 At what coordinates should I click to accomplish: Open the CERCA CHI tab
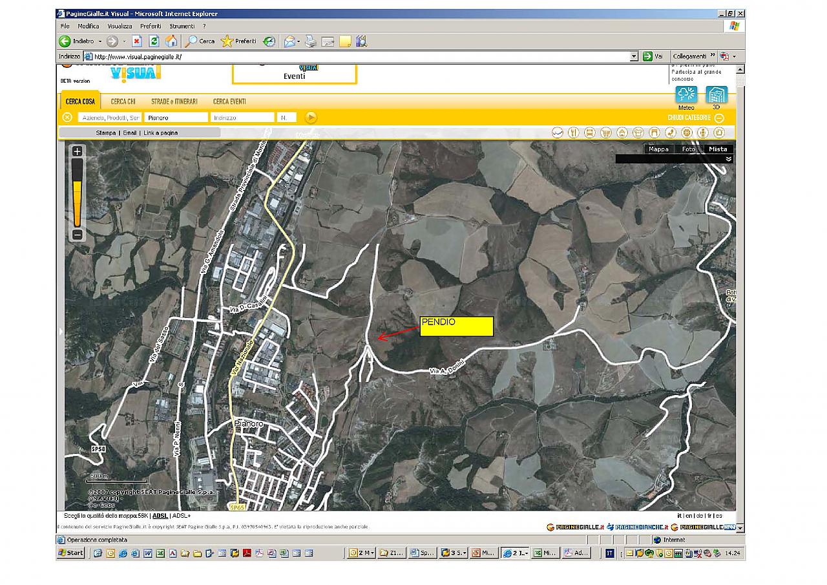(123, 101)
